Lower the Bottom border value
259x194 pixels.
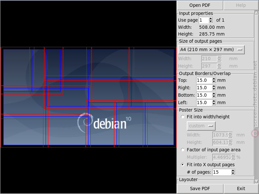[x=214, y=97]
